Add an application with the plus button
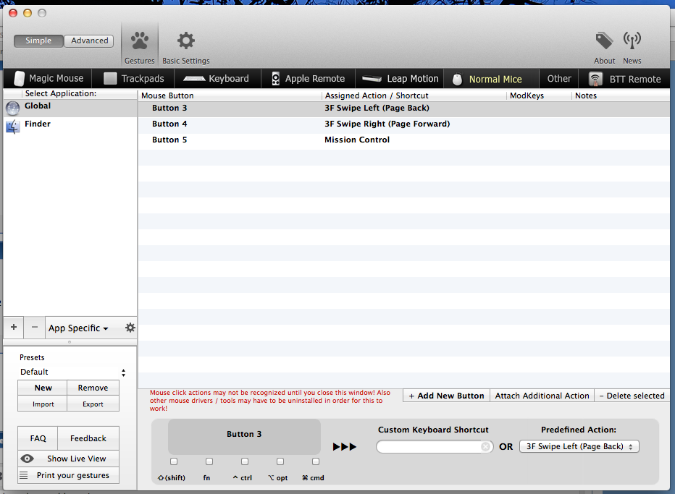 pyautogui.click(x=14, y=327)
